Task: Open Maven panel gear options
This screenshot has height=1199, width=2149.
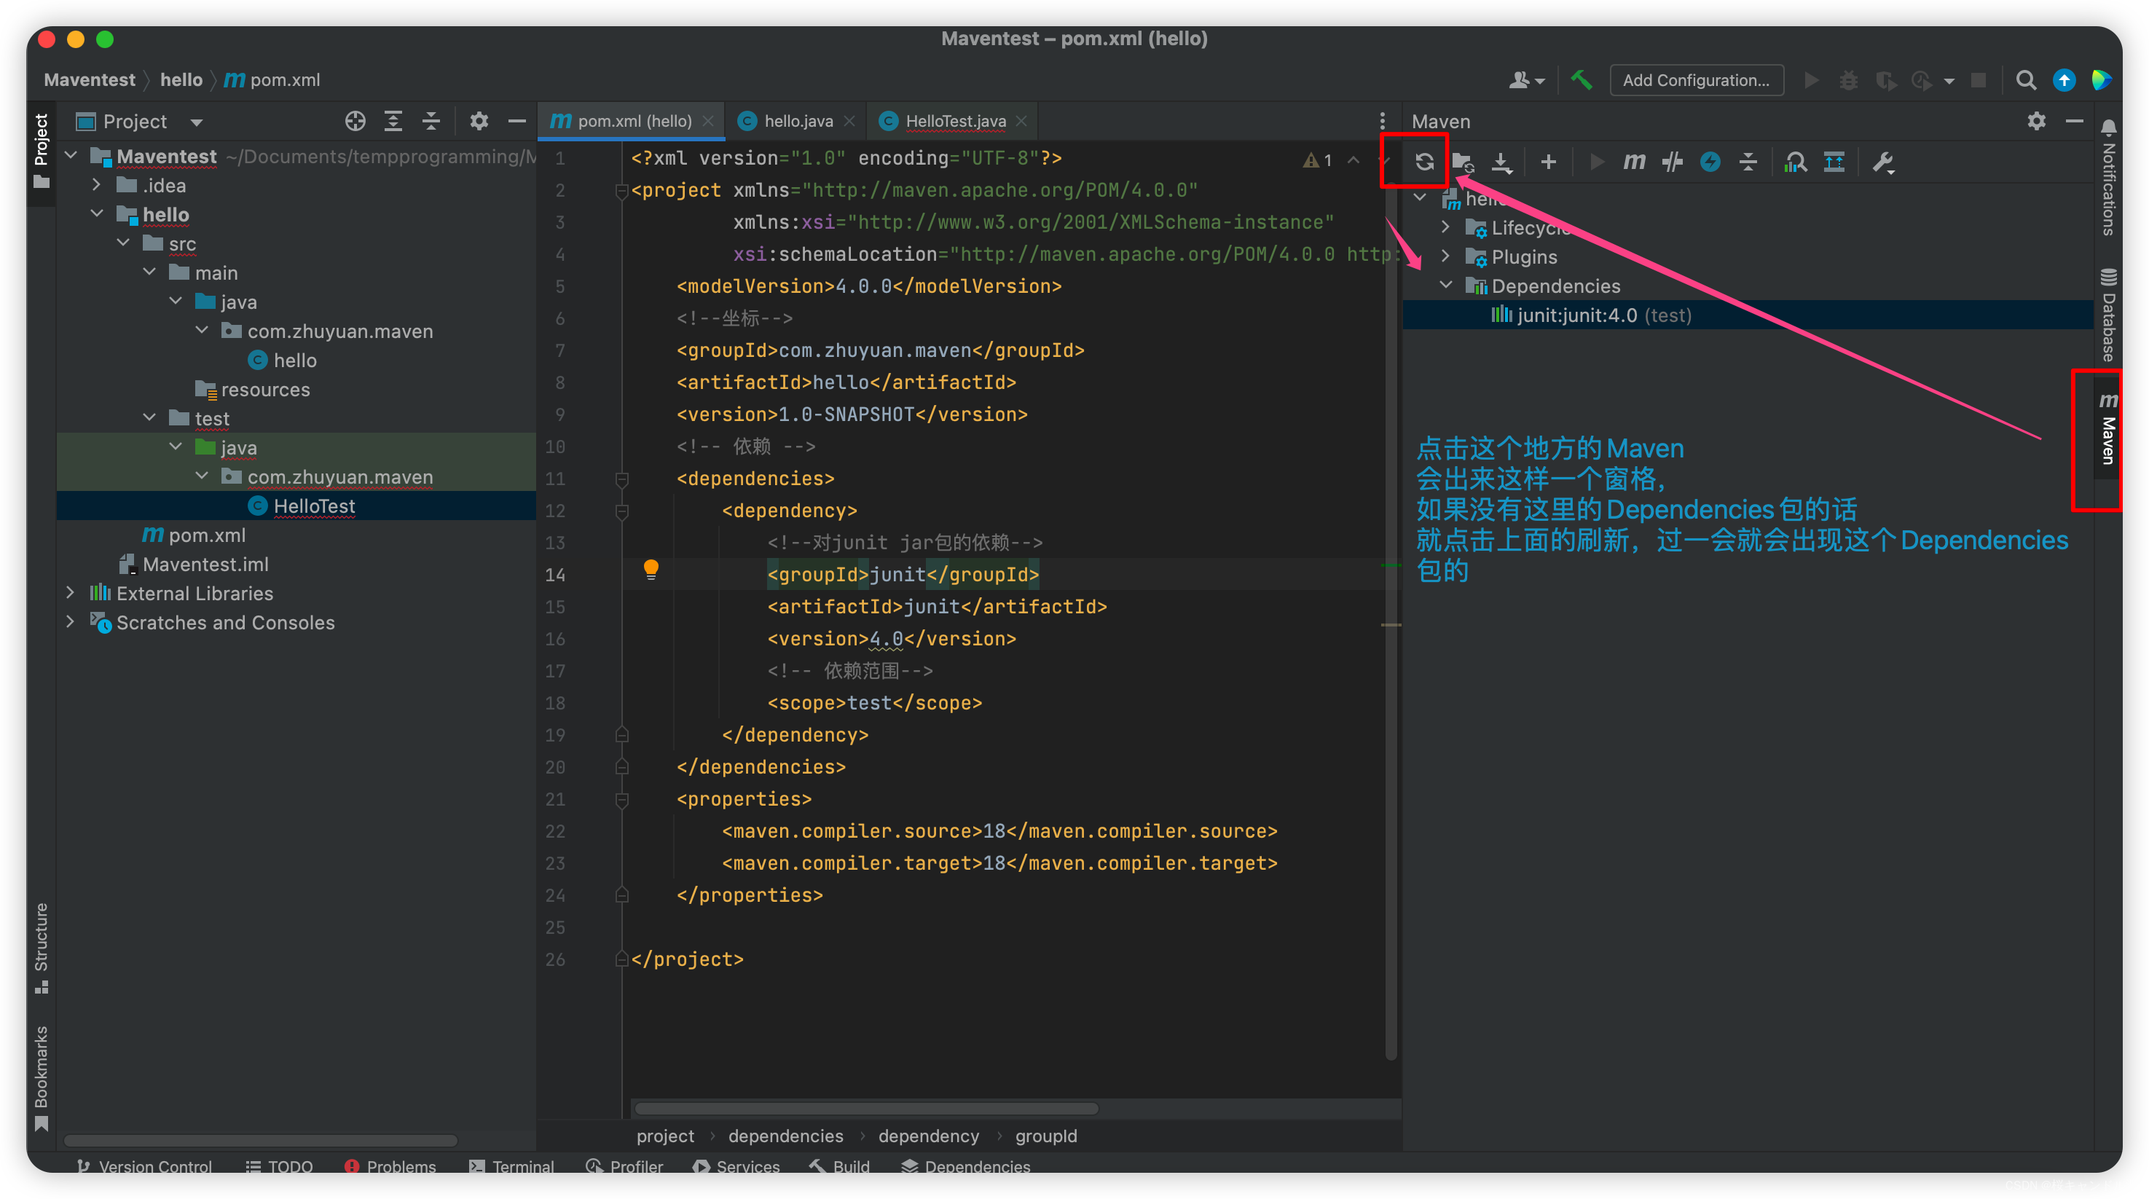Action: [2036, 121]
